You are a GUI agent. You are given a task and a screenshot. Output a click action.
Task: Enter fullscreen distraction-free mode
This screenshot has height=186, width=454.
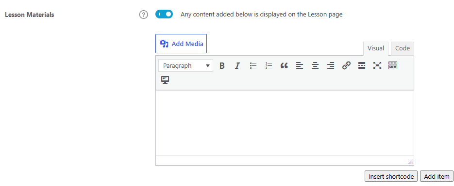pos(377,65)
